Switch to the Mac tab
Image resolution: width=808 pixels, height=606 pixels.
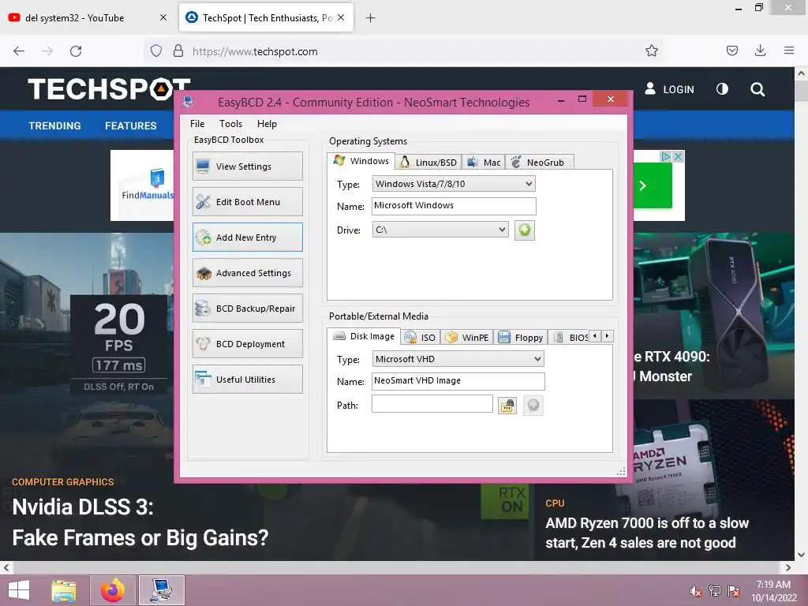click(484, 163)
